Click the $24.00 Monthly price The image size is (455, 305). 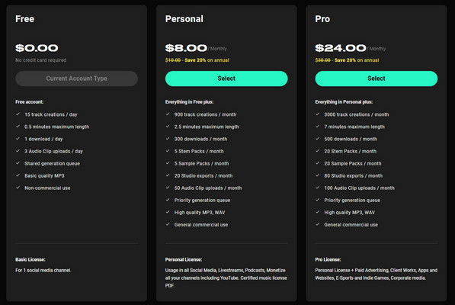tap(351, 48)
